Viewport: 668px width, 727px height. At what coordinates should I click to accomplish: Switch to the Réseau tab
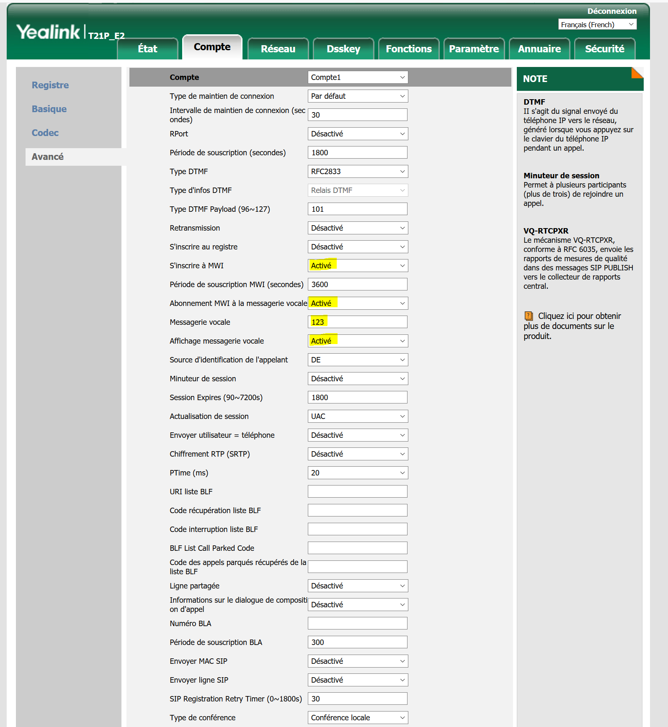pos(278,49)
